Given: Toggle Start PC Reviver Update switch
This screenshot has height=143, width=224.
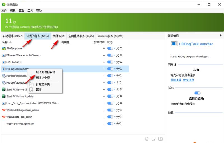Looking at the screenshot, I should [110, 96].
